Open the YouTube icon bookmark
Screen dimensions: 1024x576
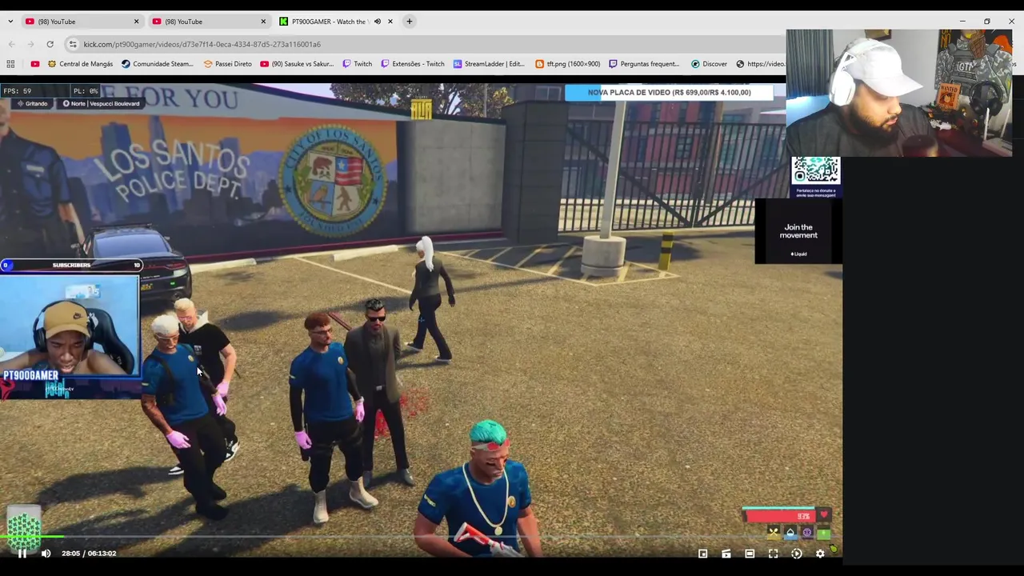[x=34, y=64]
